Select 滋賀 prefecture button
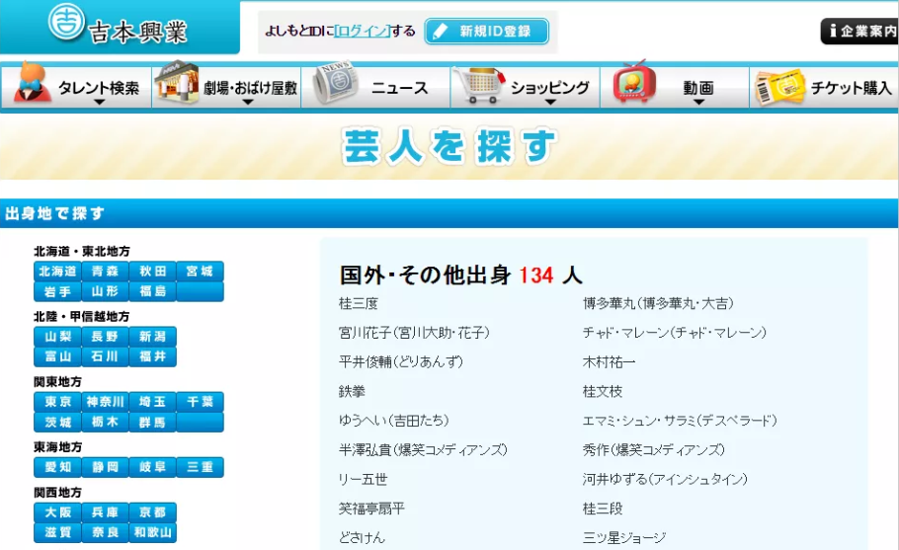This screenshot has width=899, height=550. [x=57, y=533]
